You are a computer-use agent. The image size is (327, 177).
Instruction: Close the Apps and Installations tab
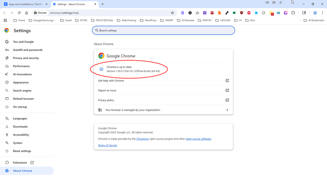pos(47,4)
